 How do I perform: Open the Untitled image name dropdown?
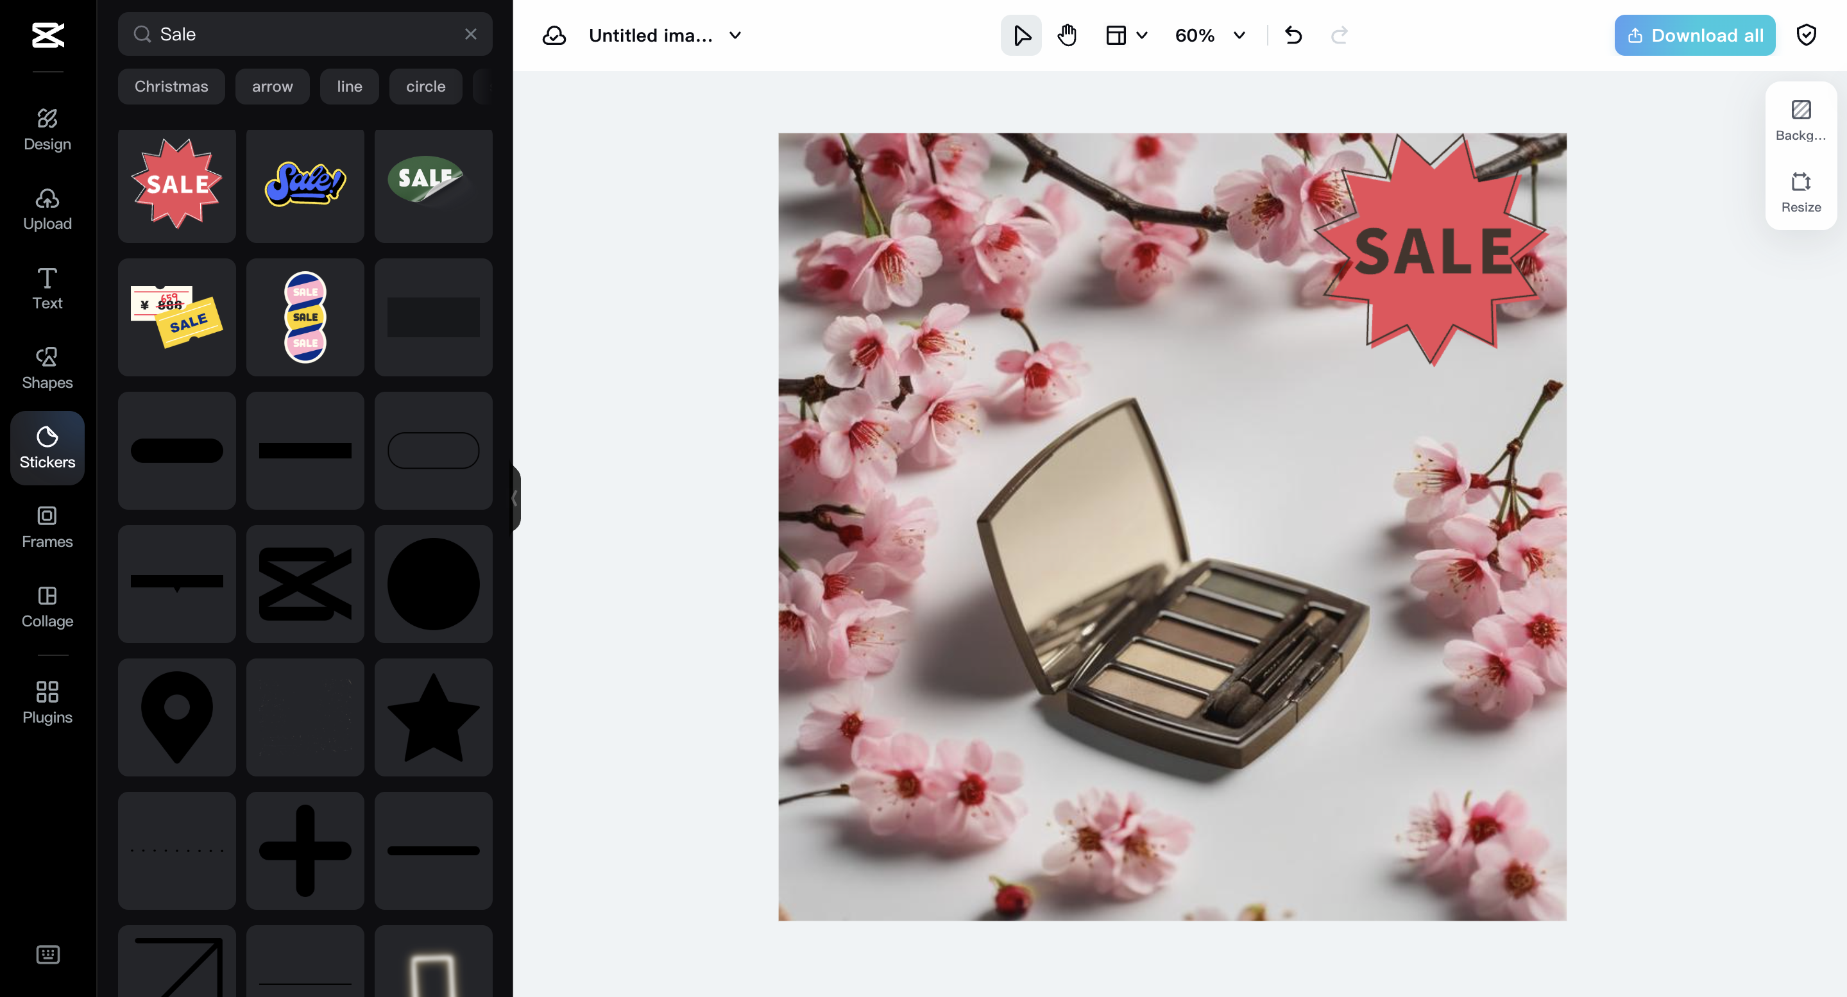click(x=735, y=35)
